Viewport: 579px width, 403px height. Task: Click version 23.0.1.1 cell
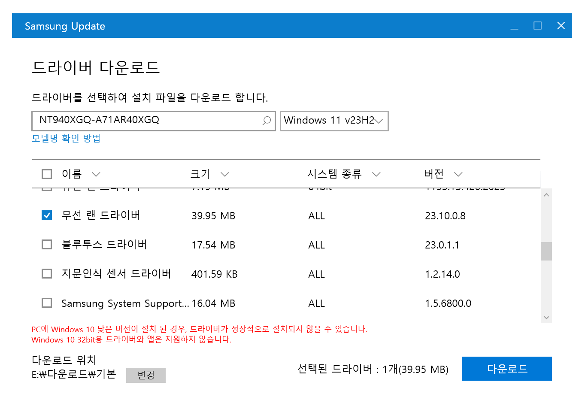(442, 245)
